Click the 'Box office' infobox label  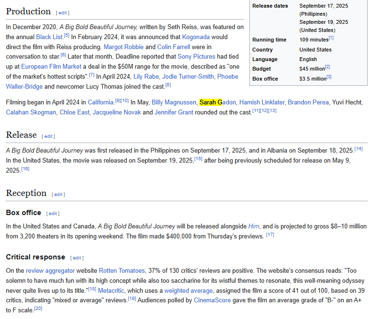[x=265, y=79]
